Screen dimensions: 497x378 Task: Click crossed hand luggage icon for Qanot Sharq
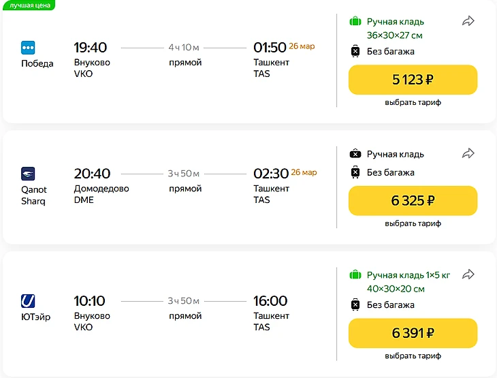click(355, 154)
